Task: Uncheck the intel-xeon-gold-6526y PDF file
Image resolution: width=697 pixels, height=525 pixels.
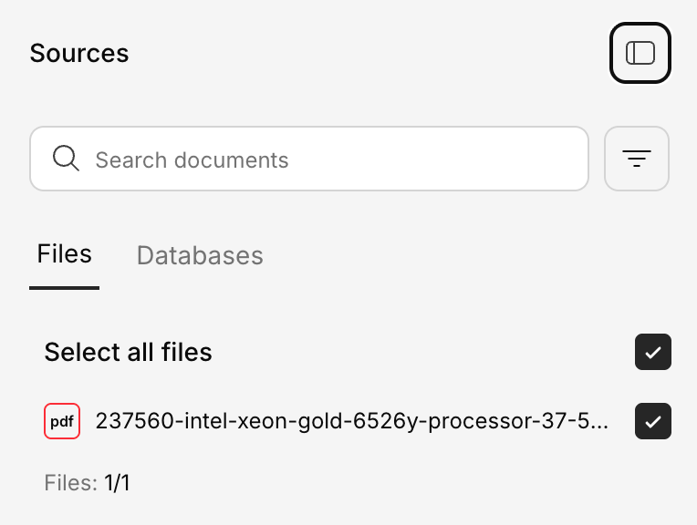Action: click(652, 421)
